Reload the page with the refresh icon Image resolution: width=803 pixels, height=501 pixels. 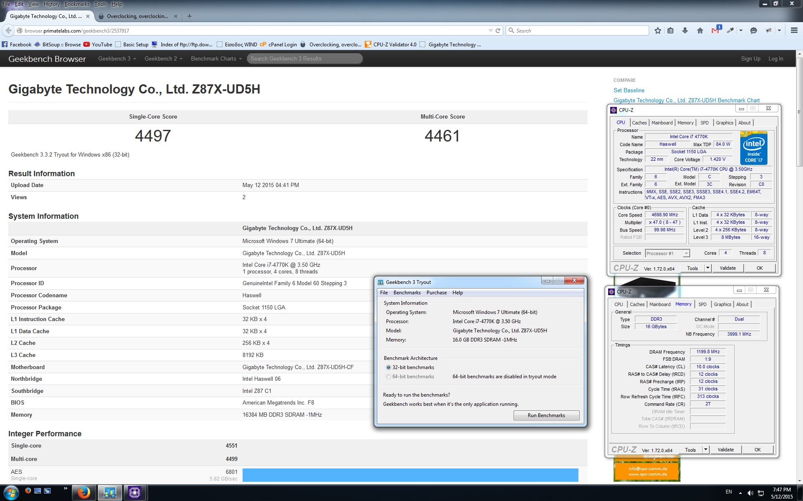(498, 30)
